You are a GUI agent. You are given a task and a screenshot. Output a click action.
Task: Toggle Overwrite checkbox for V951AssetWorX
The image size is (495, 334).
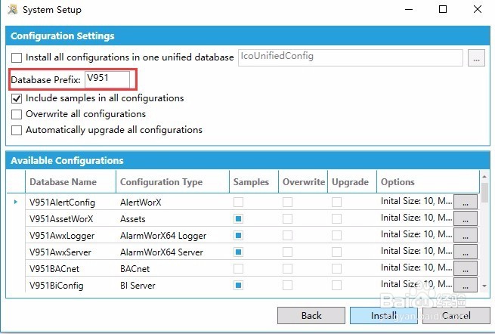point(287,219)
